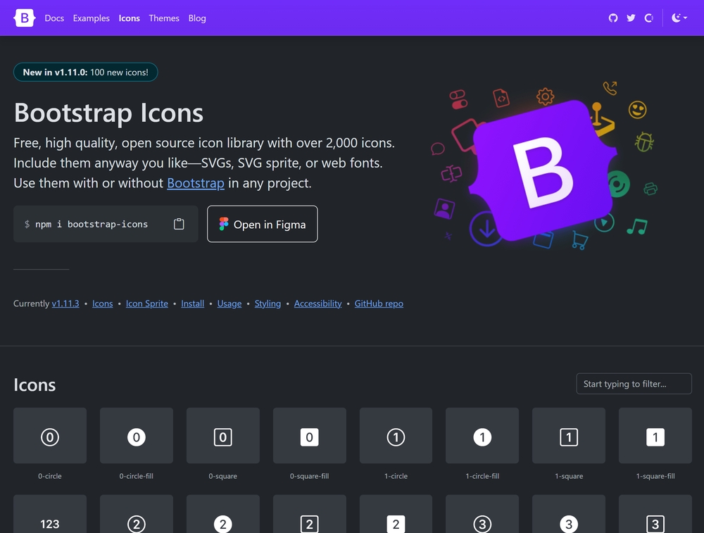The image size is (704, 533).
Task: Select the 1-circle-fill icon tile
Action: click(x=482, y=436)
